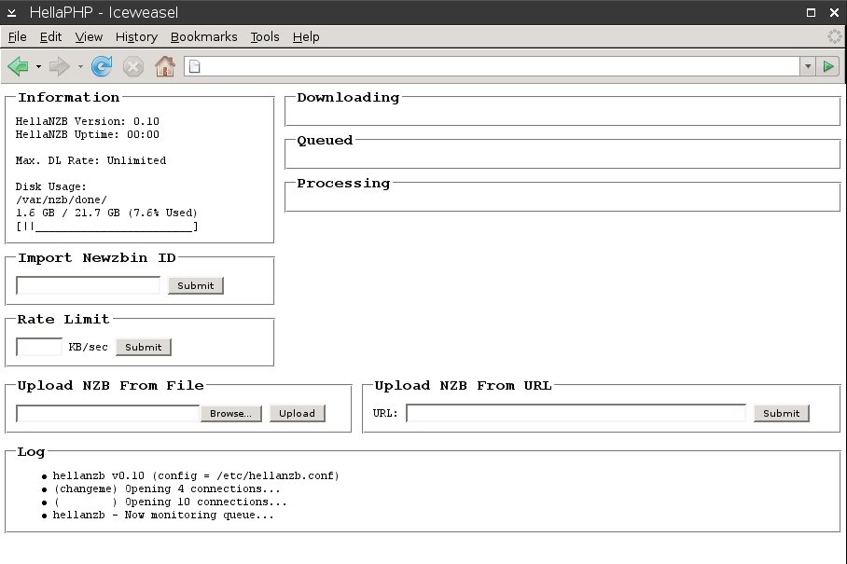Click the log entry mentioning /etc/hellanzb.conf
The width and height of the screenshot is (847, 564).
196,476
